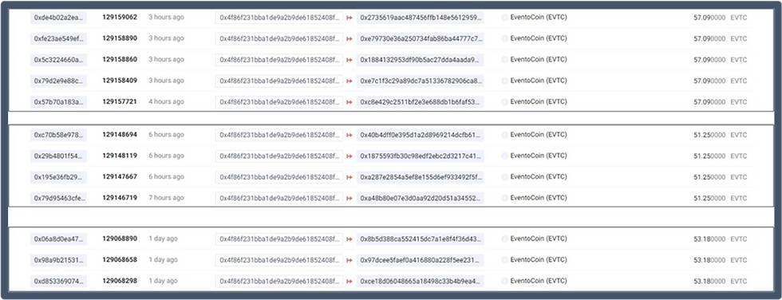Click EventoCoin token logo in block 129148119 row
Screen dimensions: 782x300
coord(504,156)
